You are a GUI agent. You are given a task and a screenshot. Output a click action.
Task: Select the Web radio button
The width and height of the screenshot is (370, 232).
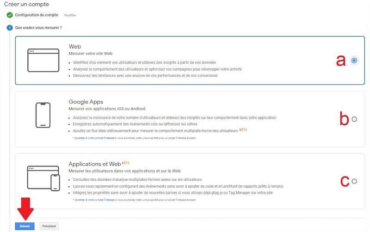click(x=354, y=60)
